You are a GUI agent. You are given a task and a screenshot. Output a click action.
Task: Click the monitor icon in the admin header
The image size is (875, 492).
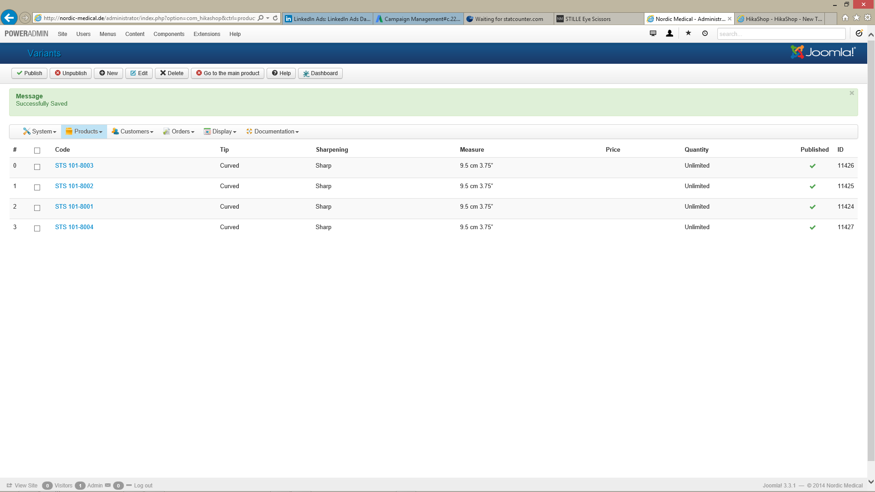coord(653,33)
